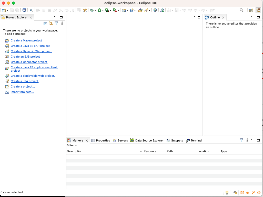
Task: Click the Drop to Frame toolbar icon
Action: tap(79, 10)
